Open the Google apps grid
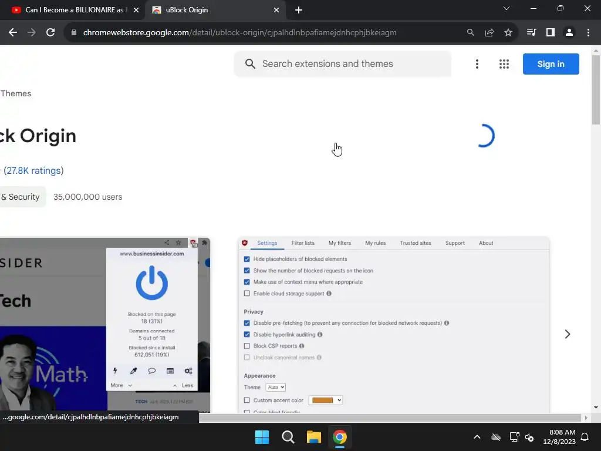The width and height of the screenshot is (601, 451). 504,64
